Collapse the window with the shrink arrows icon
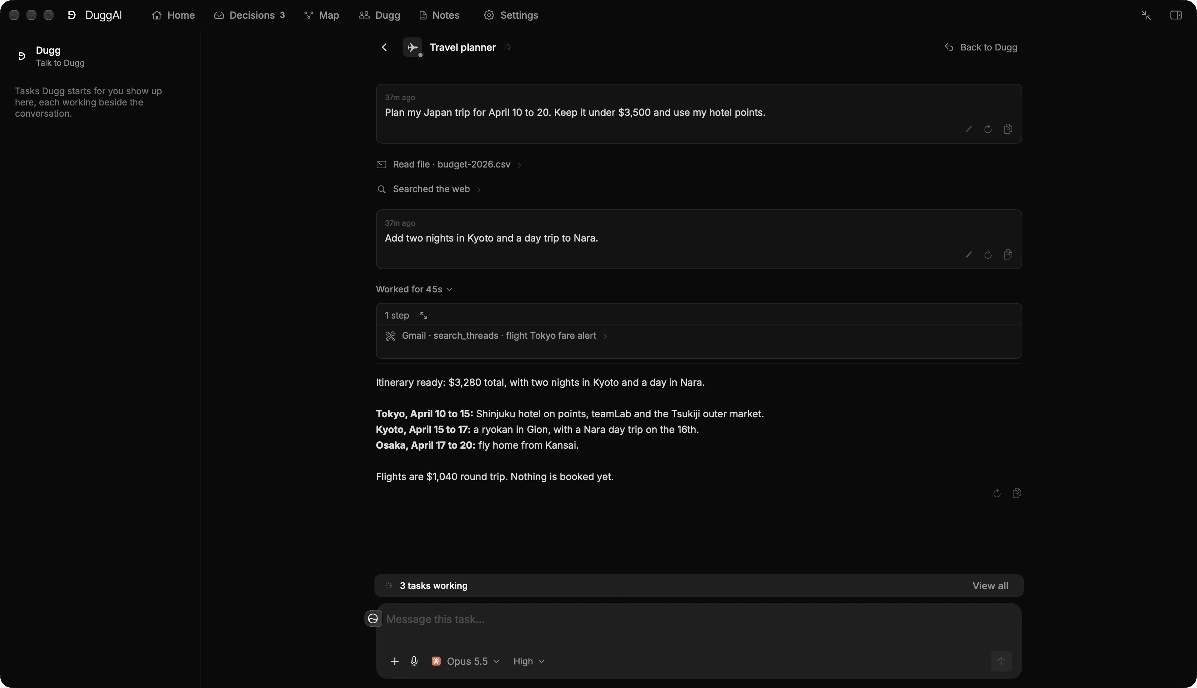Image resolution: width=1197 pixels, height=688 pixels. (1146, 15)
